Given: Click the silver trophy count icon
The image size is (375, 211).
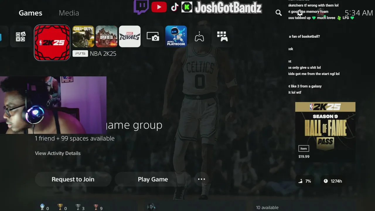Looking at the screenshot, I should coord(78,207).
